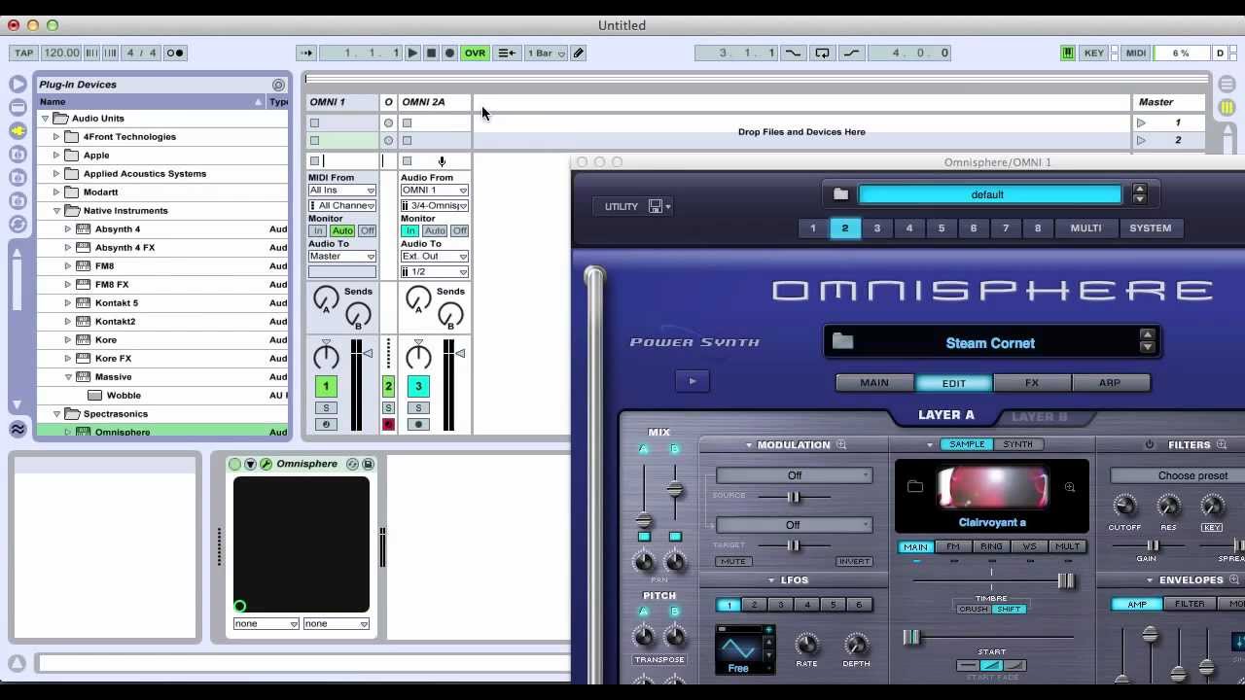Toggle the Omnisphere device activator
Screen dimensions: 1245x700
(x=234, y=465)
